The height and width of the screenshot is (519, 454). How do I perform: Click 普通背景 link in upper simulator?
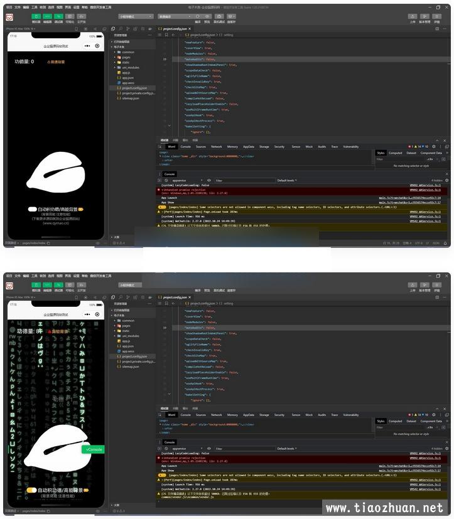[57, 62]
